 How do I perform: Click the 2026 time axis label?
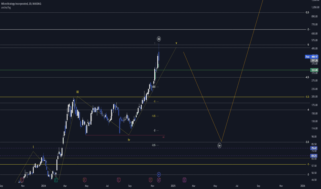pos(303,186)
